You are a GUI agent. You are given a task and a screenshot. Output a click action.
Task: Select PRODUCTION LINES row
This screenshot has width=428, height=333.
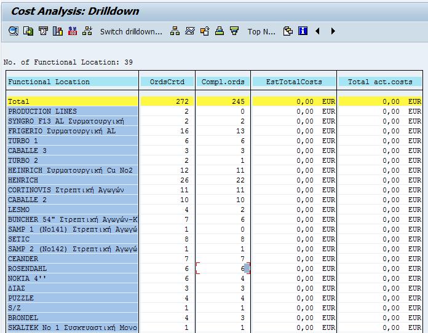73,111
